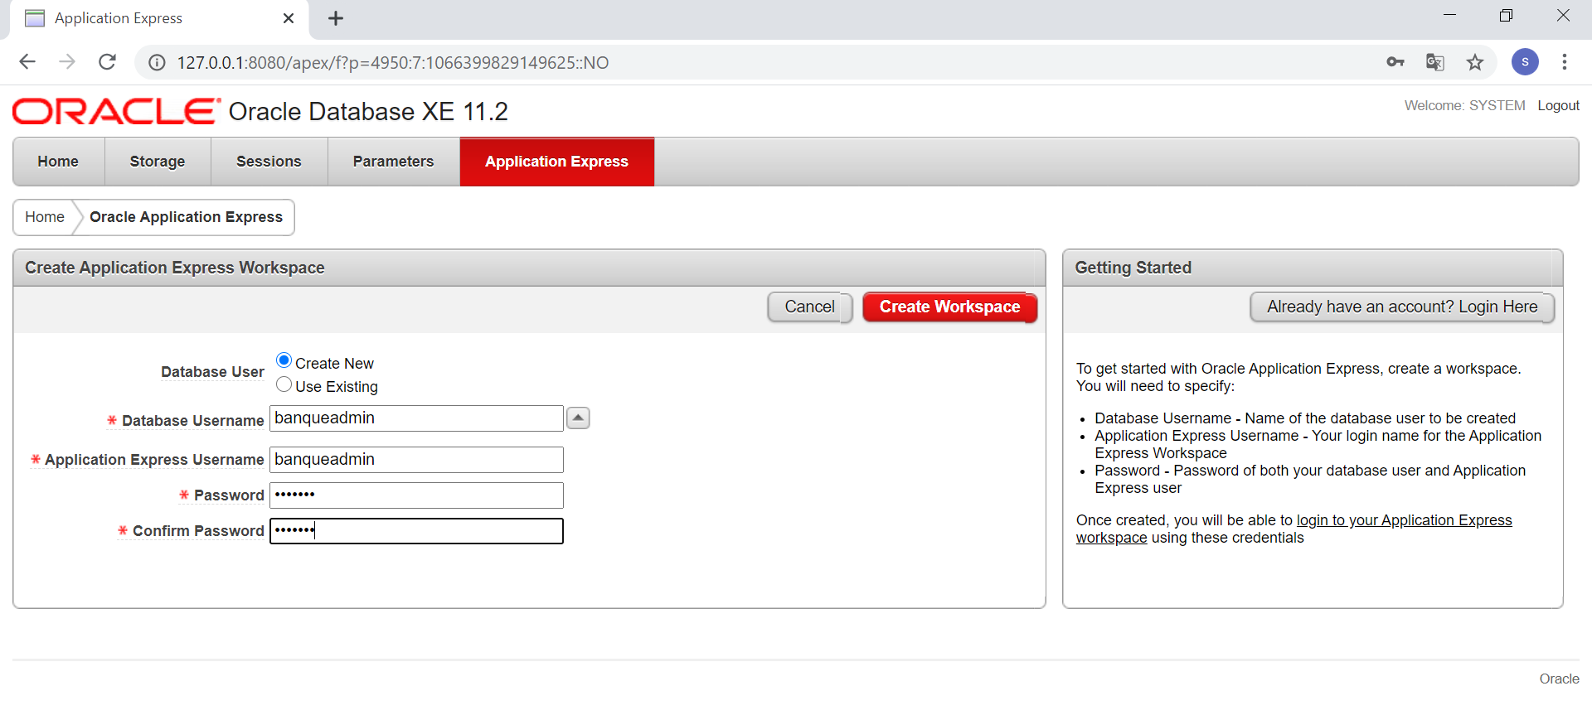
Task: View site information icon in address bar
Action: [x=157, y=63]
